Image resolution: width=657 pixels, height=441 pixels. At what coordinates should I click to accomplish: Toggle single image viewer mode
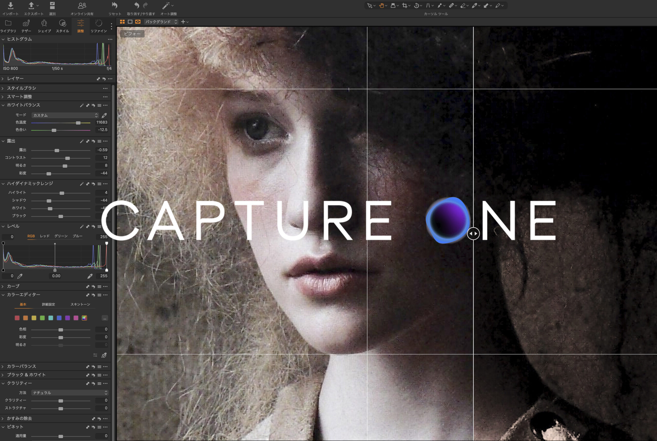click(130, 22)
